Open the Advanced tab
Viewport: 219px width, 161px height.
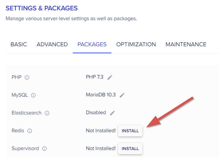coord(52,44)
